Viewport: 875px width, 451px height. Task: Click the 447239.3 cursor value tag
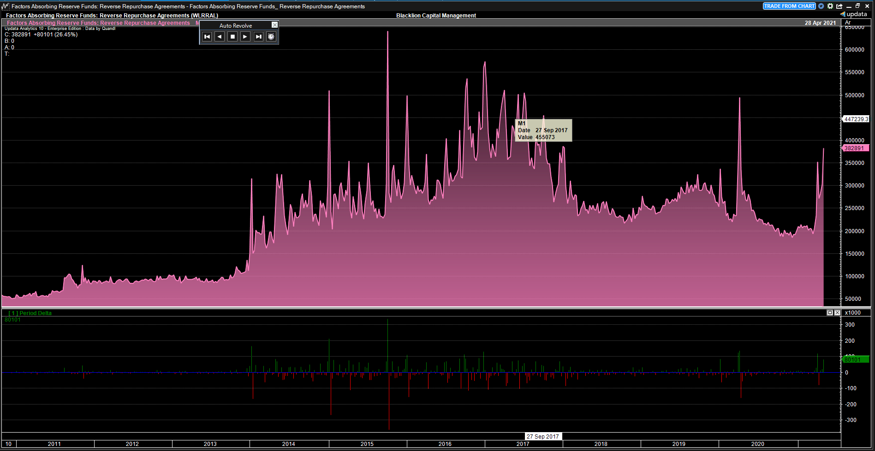(x=856, y=119)
